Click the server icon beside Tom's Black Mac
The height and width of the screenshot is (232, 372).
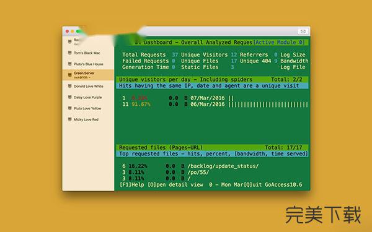[x=69, y=53]
